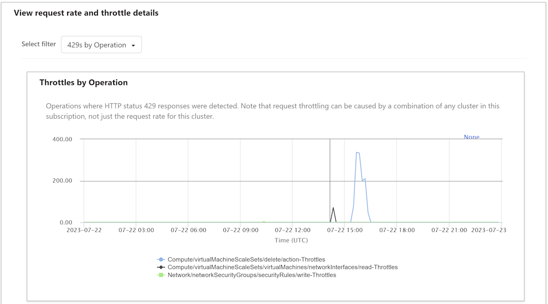Click the black diamond legend marker
548x304 pixels.
pos(160,267)
